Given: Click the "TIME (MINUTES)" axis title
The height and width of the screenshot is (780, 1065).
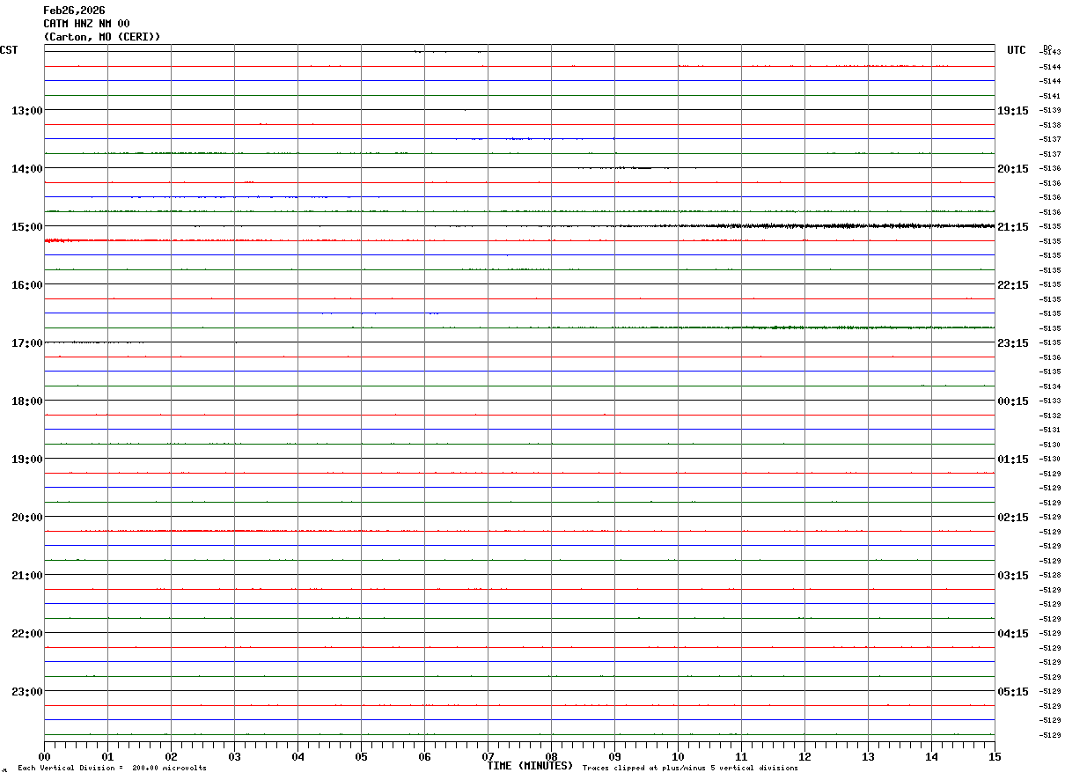Looking at the screenshot, I should click(530, 766).
